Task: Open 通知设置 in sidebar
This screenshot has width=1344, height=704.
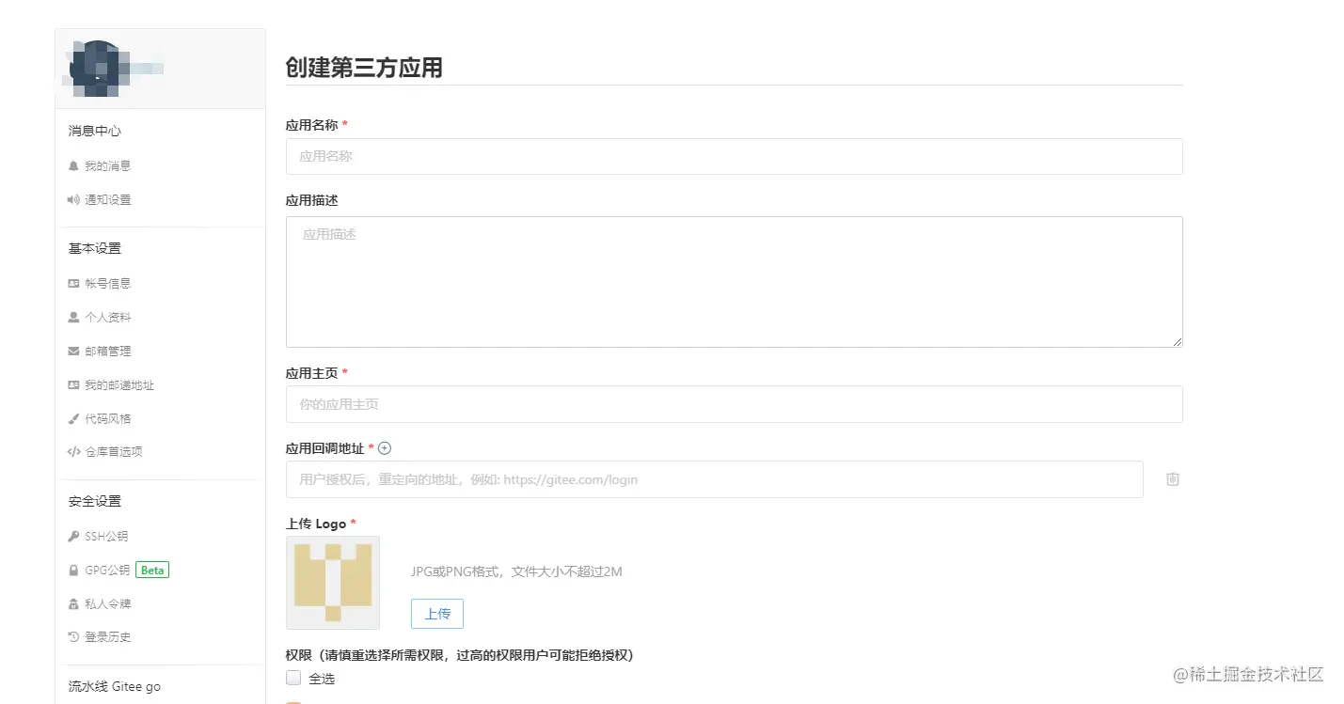Action: click(107, 199)
